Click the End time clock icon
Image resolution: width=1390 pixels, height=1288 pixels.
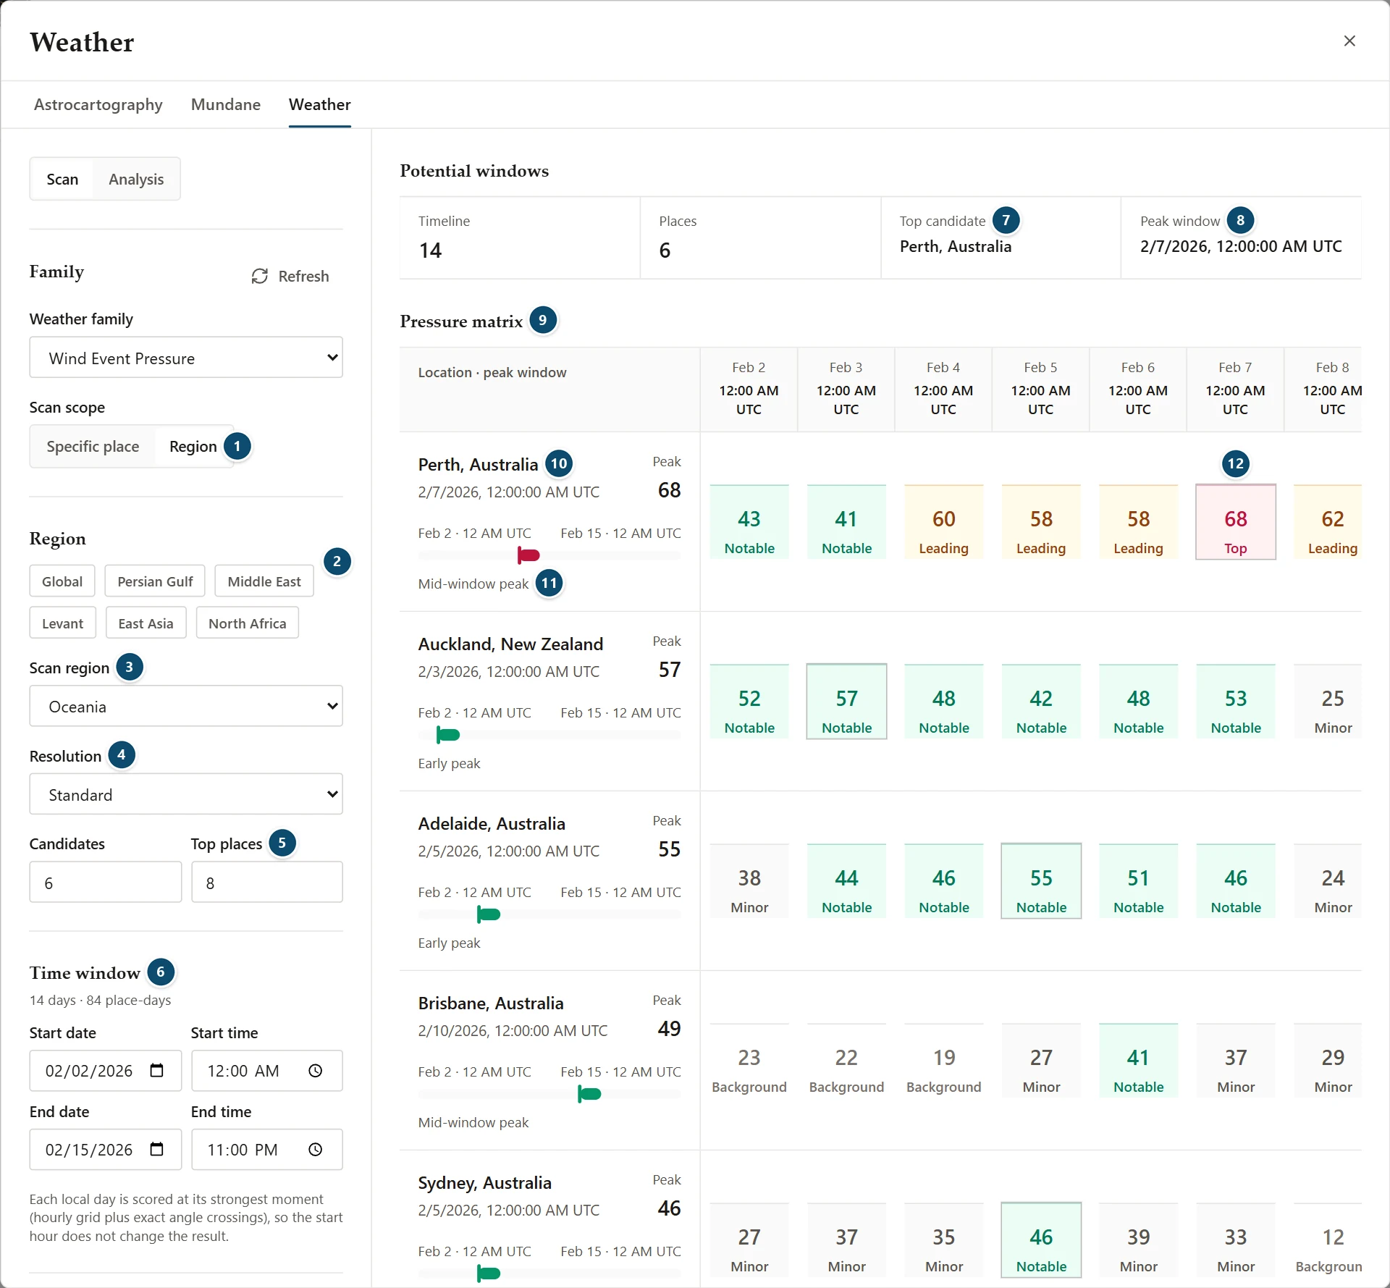tap(315, 1149)
